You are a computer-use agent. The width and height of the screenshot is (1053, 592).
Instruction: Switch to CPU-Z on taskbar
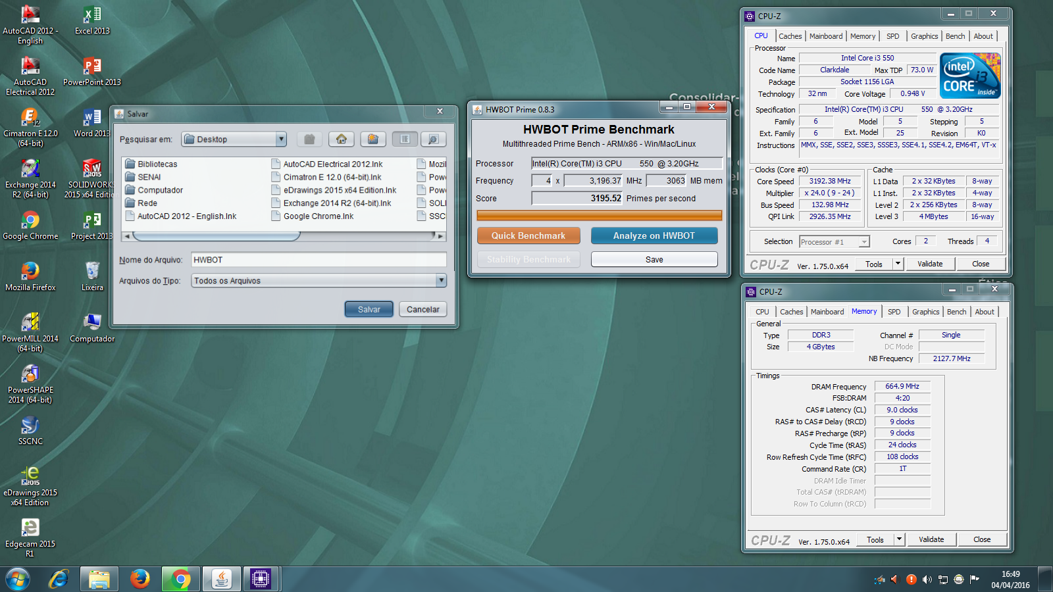click(261, 579)
